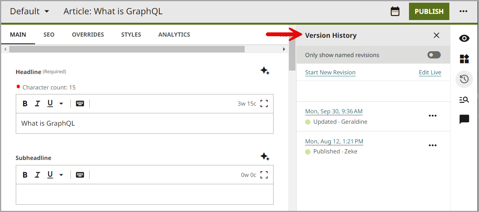This screenshot has width=479, height=212.
Task: Click the Subheadline AI sparkle icon
Action: tap(265, 156)
